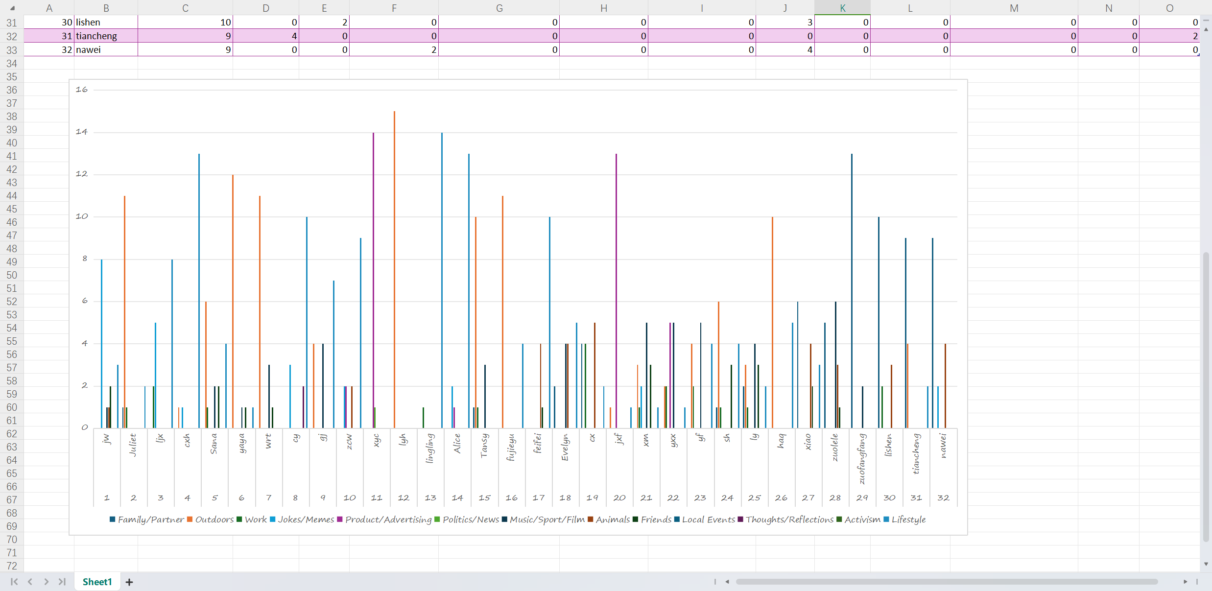Select the Product/Advertising legend entry
This screenshot has height=591, width=1212.
tap(388, 520)
